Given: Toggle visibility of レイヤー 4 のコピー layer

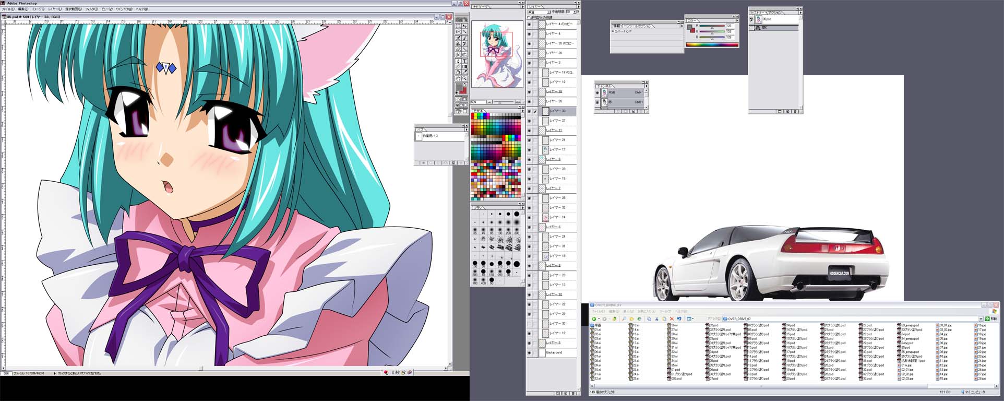Looking at the screenshot, I should (x=529, y=24).
